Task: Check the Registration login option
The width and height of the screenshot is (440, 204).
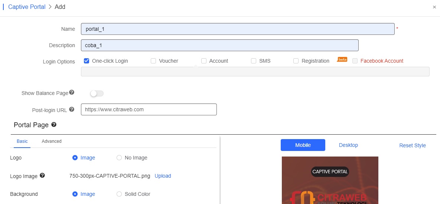Action: 296,61
